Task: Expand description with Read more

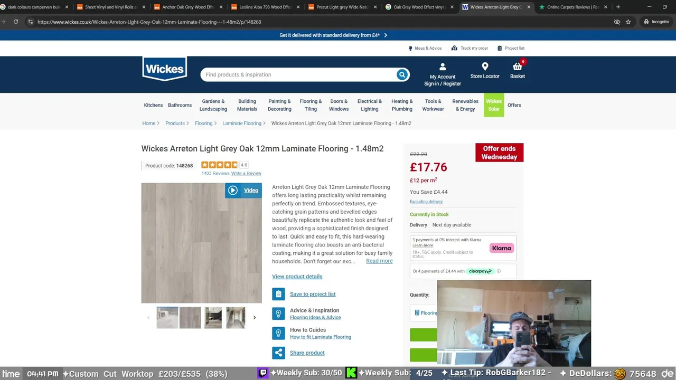Action: 379,261
